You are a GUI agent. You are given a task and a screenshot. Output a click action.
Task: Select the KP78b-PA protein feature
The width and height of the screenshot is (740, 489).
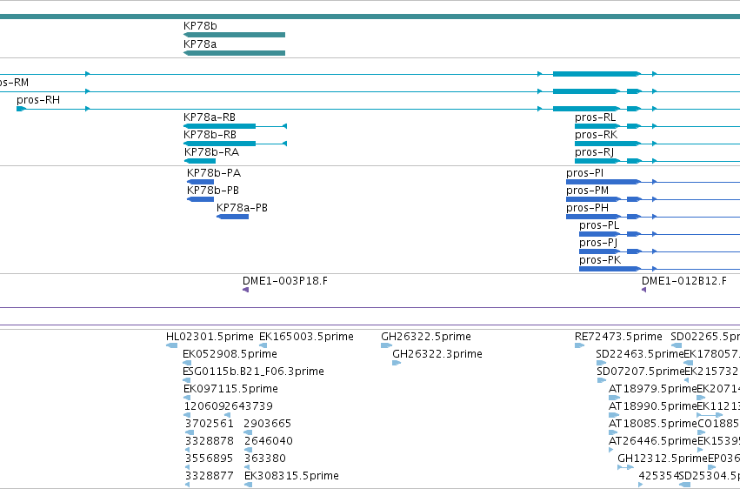tap(201, 182)
